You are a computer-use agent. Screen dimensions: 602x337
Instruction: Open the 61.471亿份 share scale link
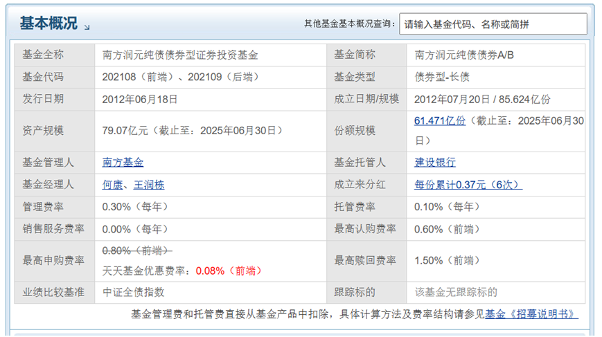tap(440, 121)
